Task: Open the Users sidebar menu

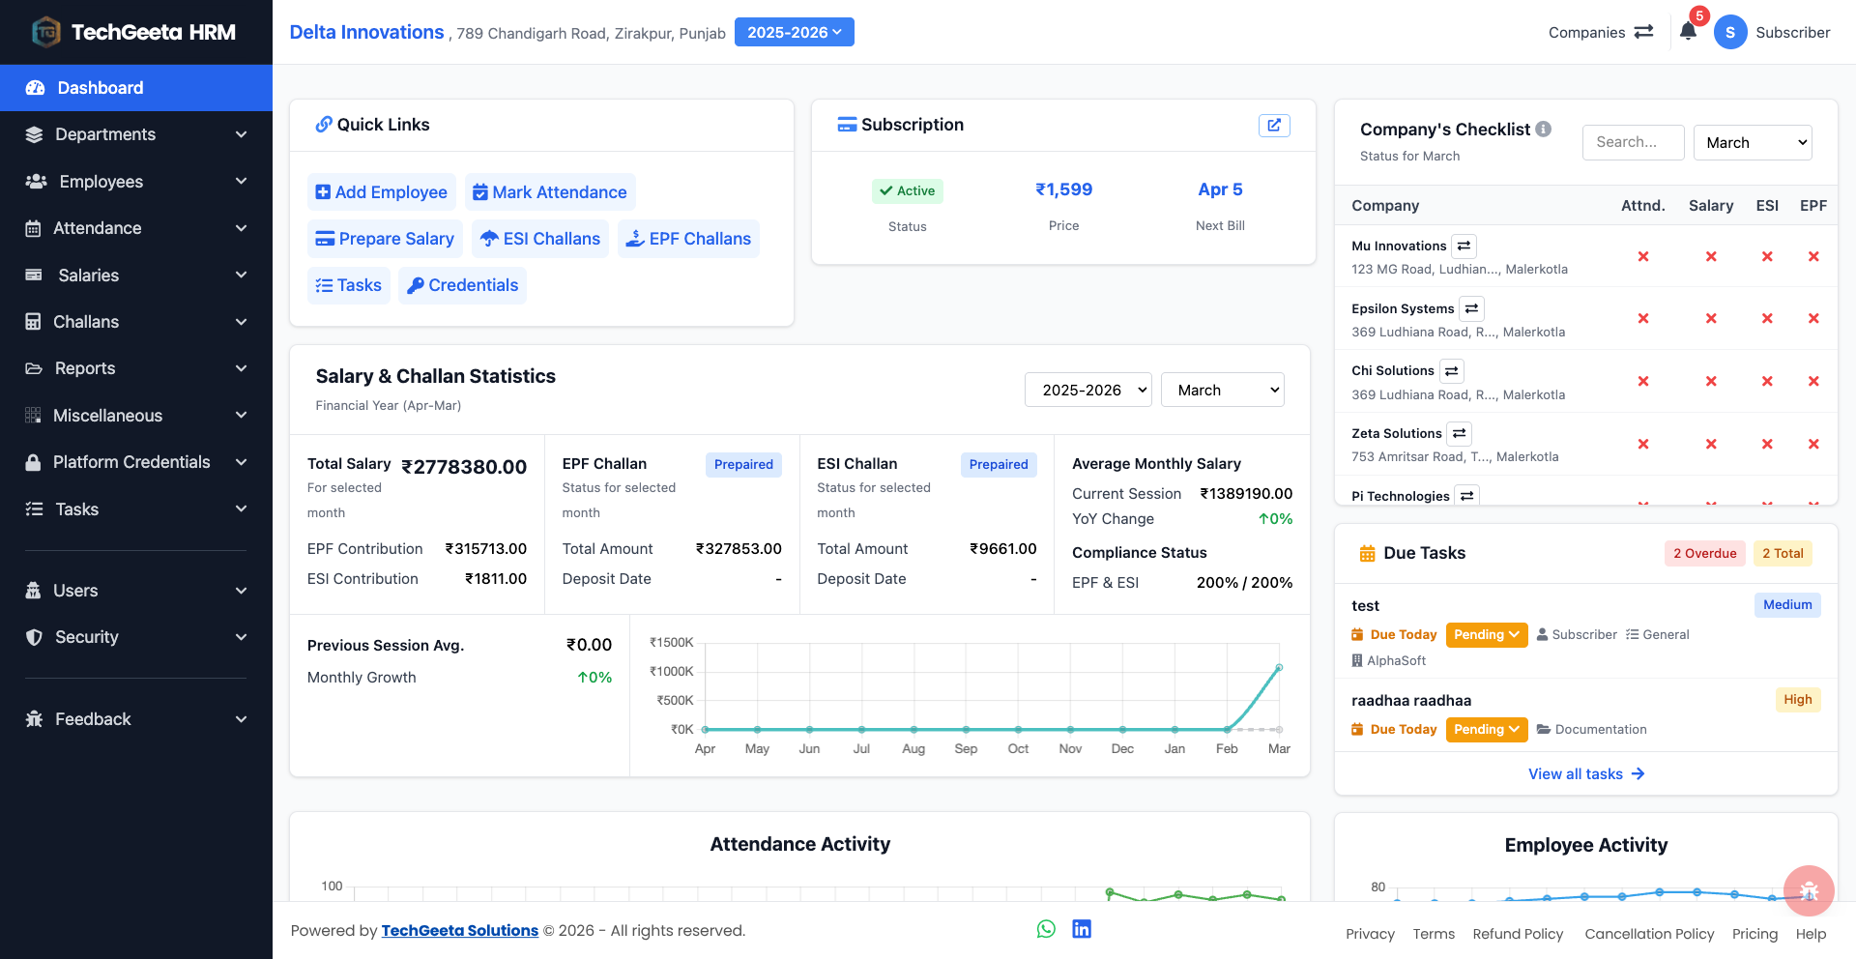Action: click(x=136, y=591)
